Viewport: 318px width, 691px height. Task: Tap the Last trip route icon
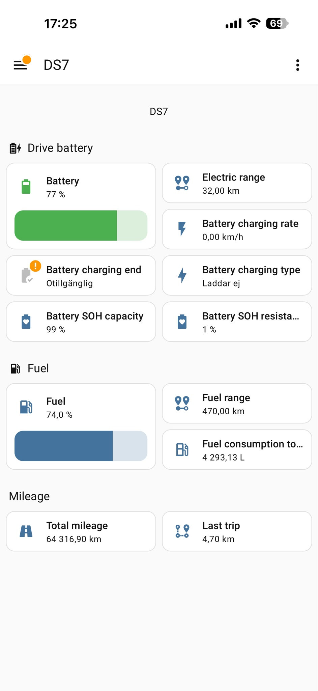coord(182,531)
